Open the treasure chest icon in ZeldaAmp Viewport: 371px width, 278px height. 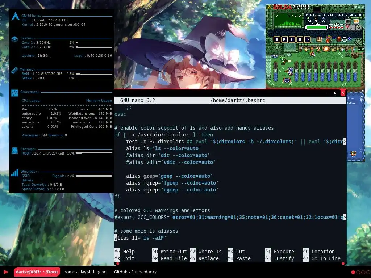click(319, 39)
